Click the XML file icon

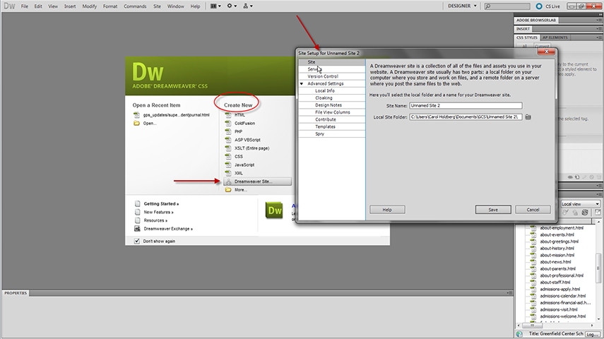228,173
